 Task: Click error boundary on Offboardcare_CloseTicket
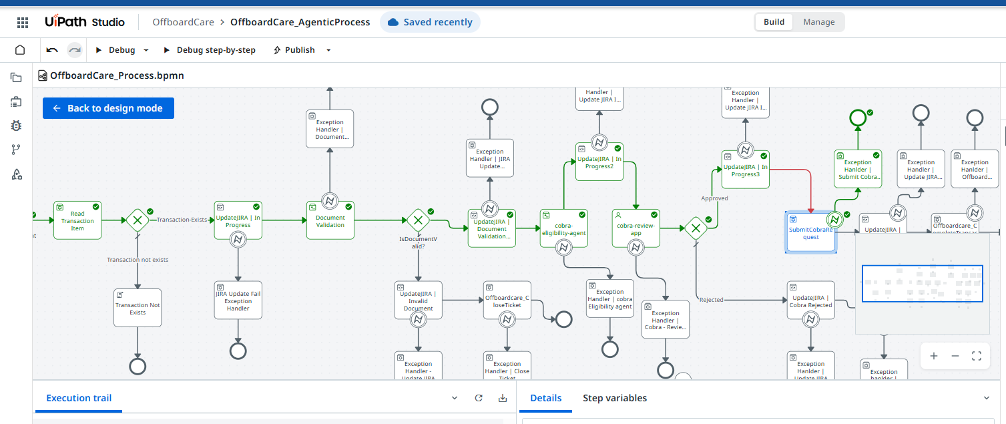pyautogui.click(x=507, y=319)
